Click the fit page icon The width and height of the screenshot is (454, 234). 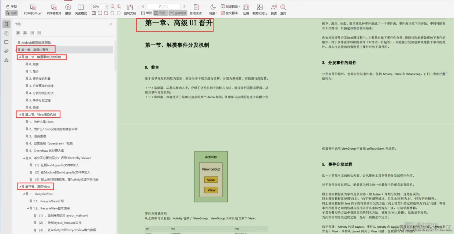pos(100,13)
